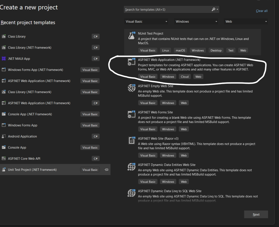Click C# tag beside .NET MAUI App
The width and height of the screenshot is (279, 227).
click(96, 59)
